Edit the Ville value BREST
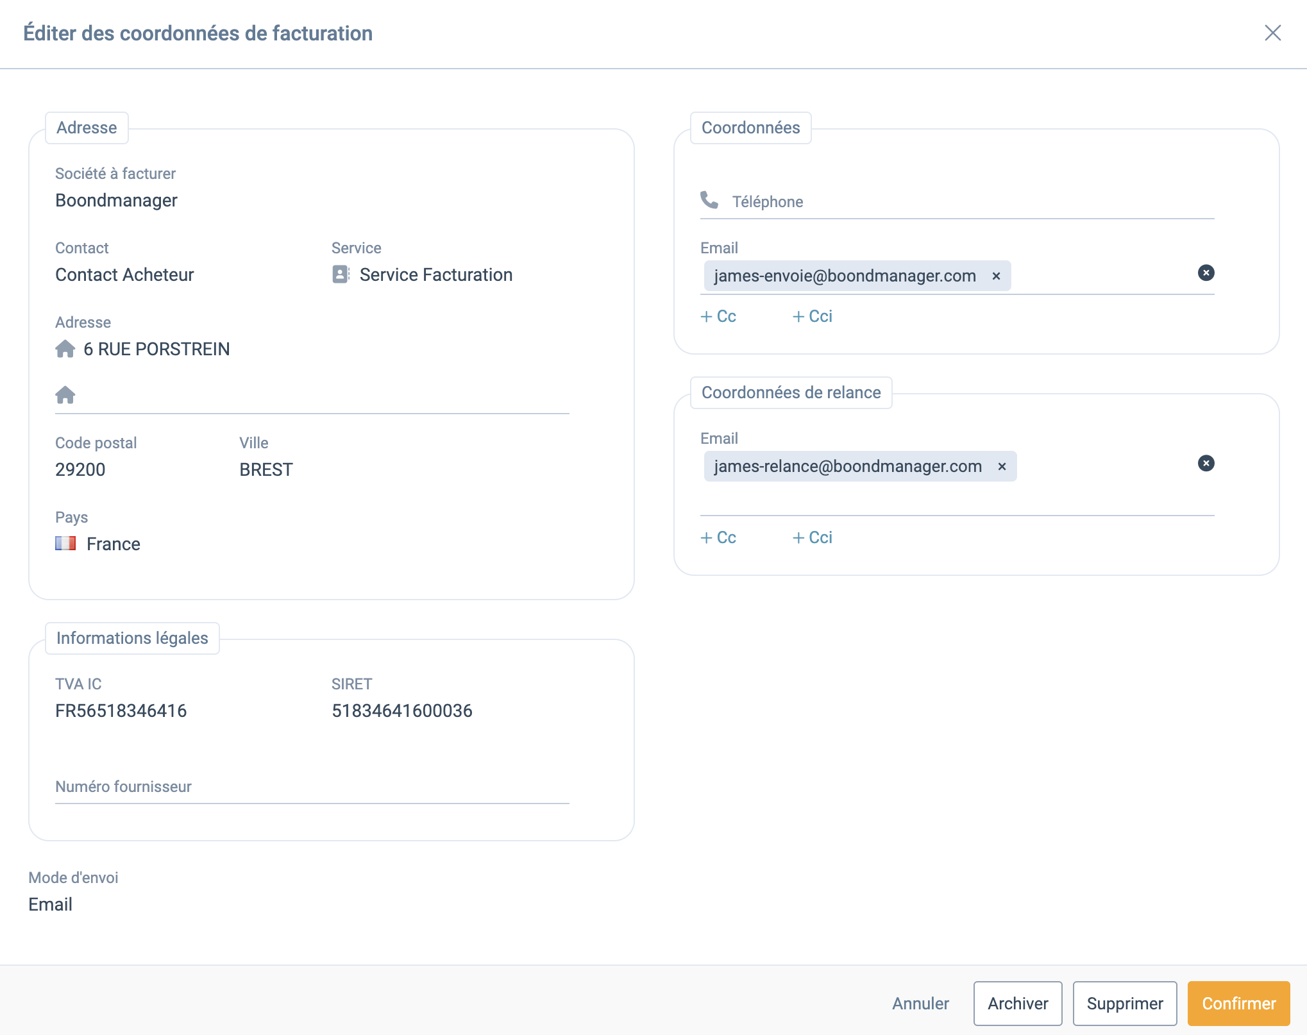 [266, 470]
